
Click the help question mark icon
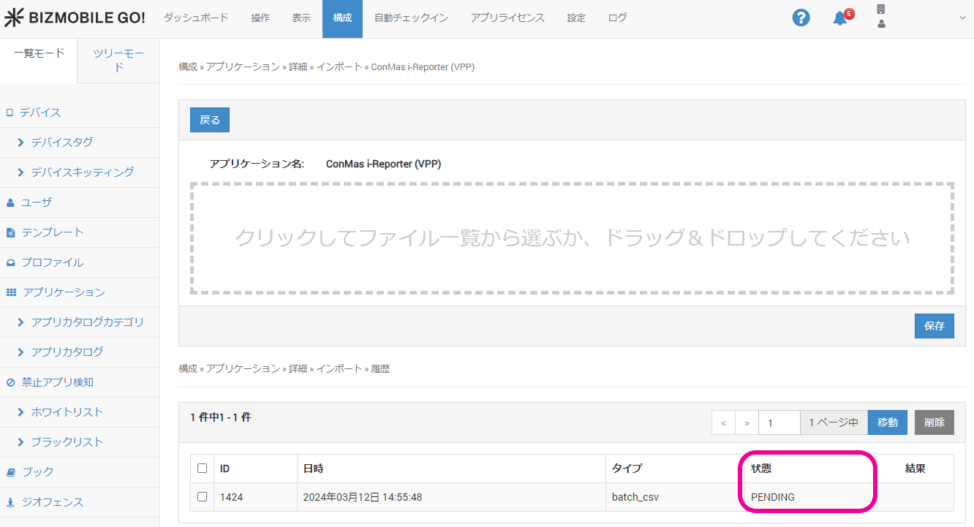801,18
